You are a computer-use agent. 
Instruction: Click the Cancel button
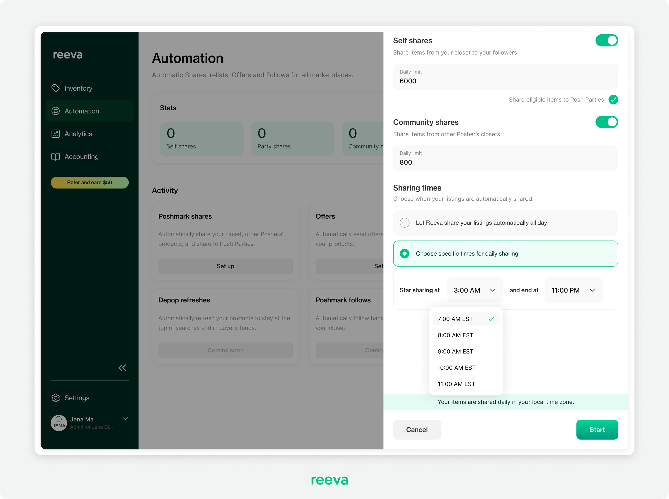click(417, 430)
